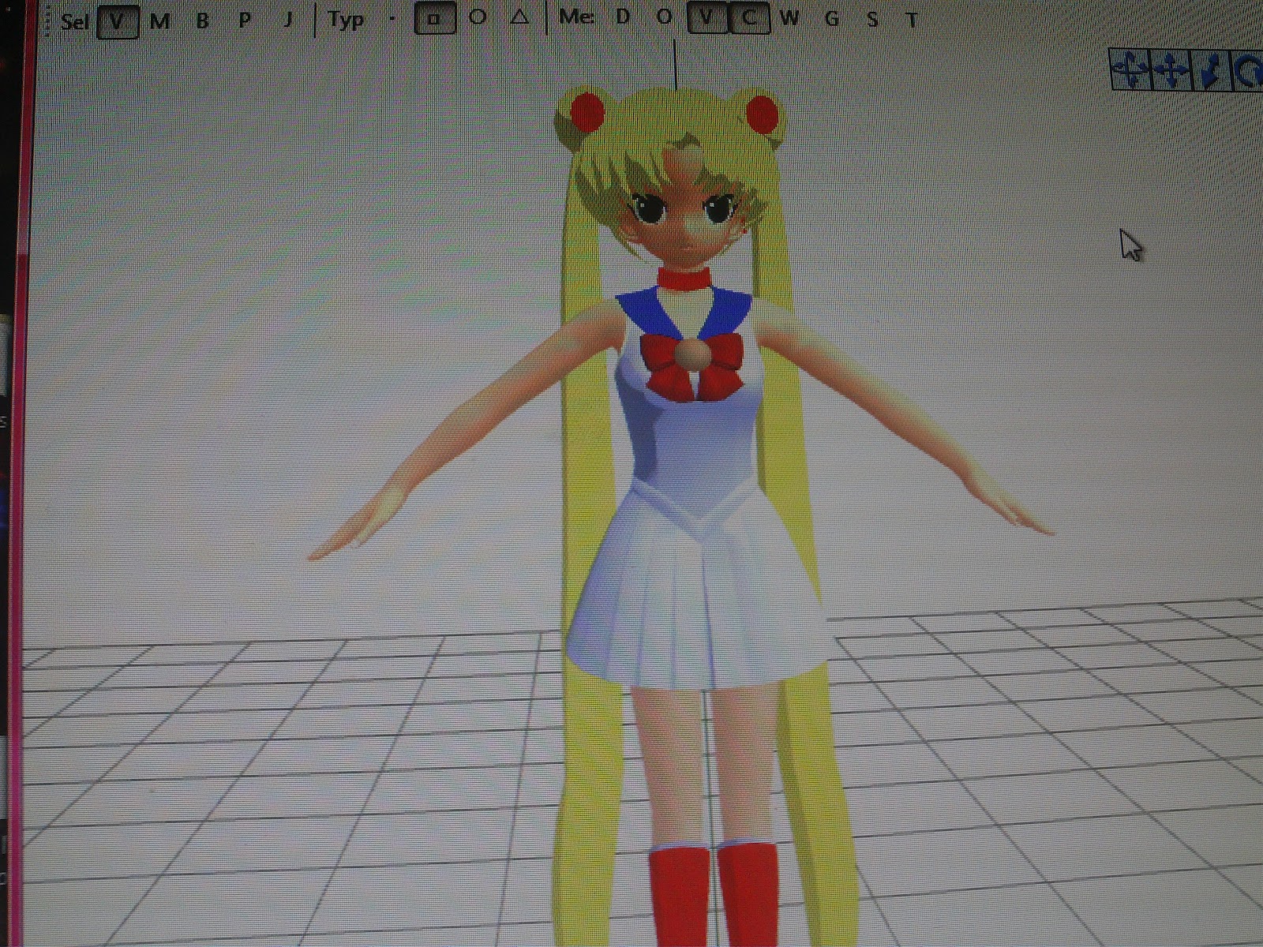Select the move camera arrows icon
Viewport: 1263px width, 947px height.
pos(1171,71)
